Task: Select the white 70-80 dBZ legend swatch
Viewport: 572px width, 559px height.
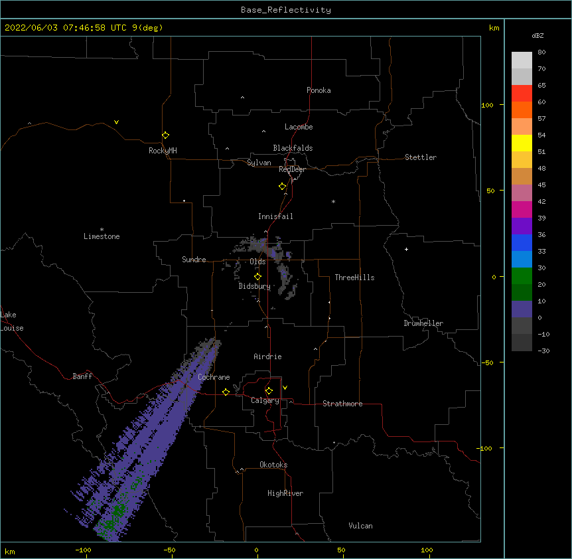Action: [x=522, y=60]
